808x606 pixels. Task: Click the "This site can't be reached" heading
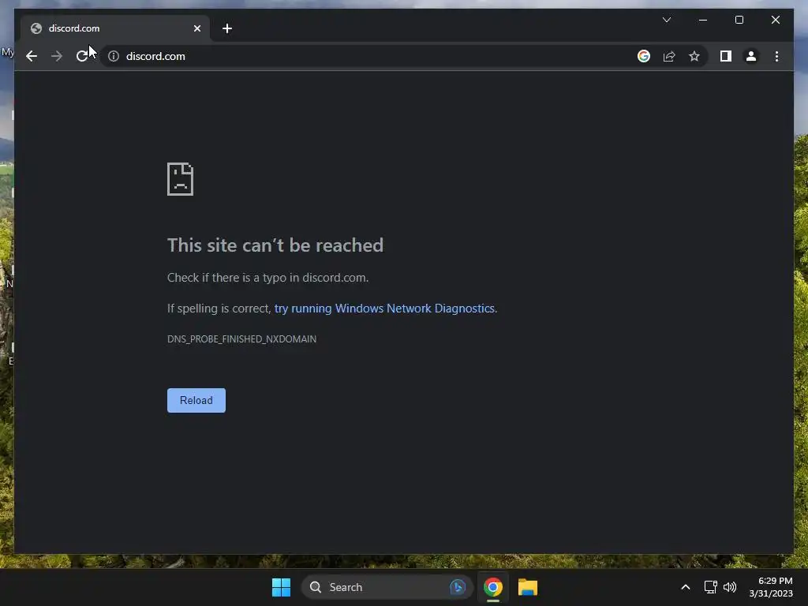(x=275, y=245)
